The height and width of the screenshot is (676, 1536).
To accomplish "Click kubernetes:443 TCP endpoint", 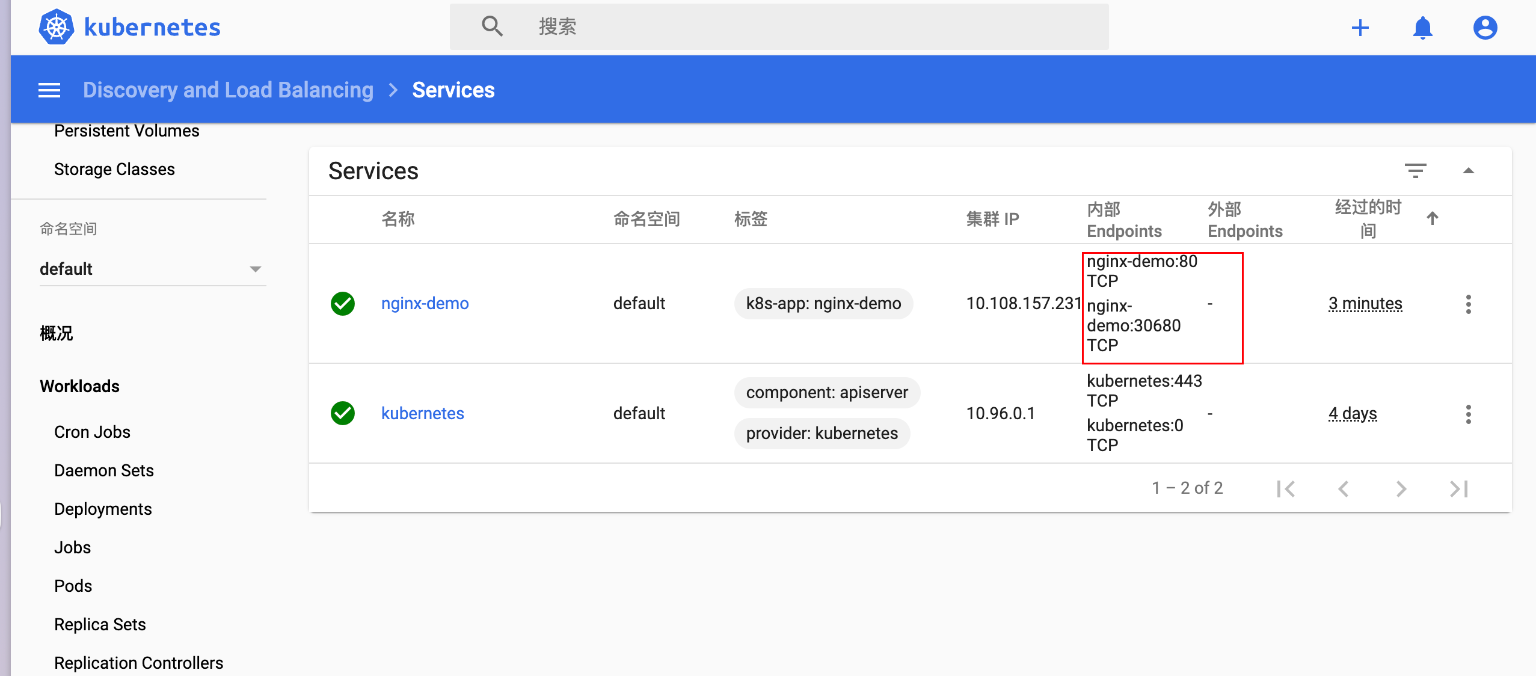I will click(1144, 391).
